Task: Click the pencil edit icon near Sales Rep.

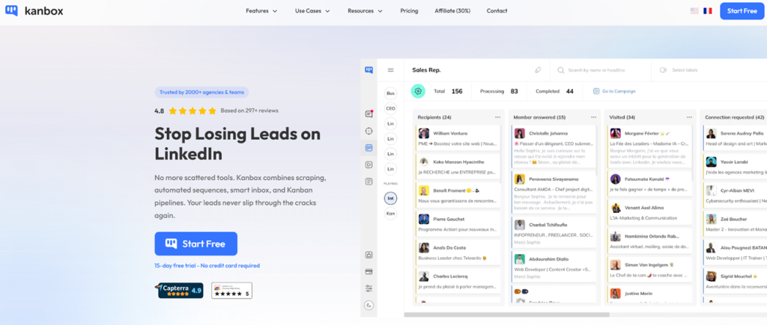Action: 538,70
